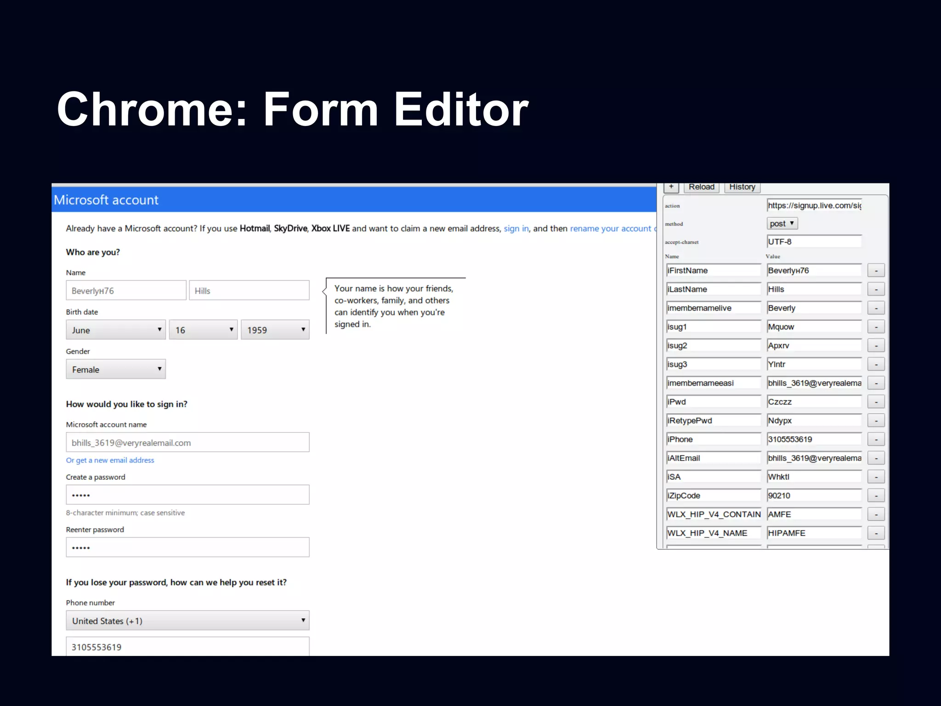
Task: Click the Microsoft account name email field
Action: coord(187,442)
